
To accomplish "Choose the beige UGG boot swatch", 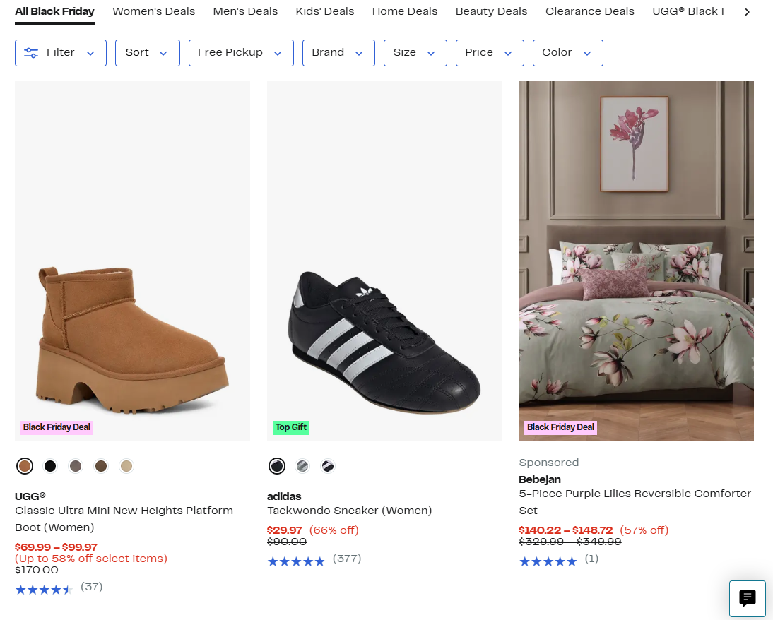I will (126, 466).
